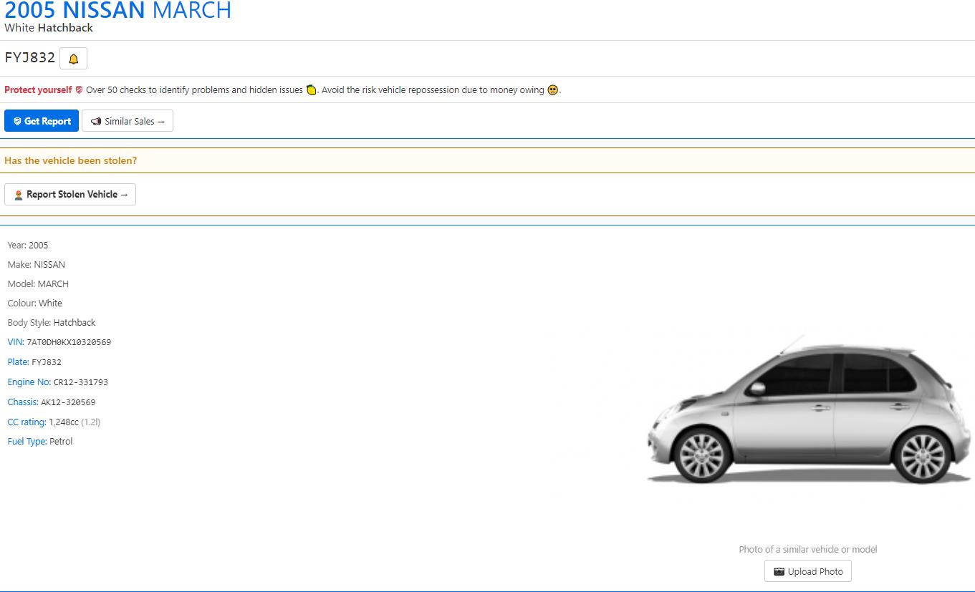Click the 2005 NISSAN MARCH heading
The image size is (975, 592).
[118, 10]
